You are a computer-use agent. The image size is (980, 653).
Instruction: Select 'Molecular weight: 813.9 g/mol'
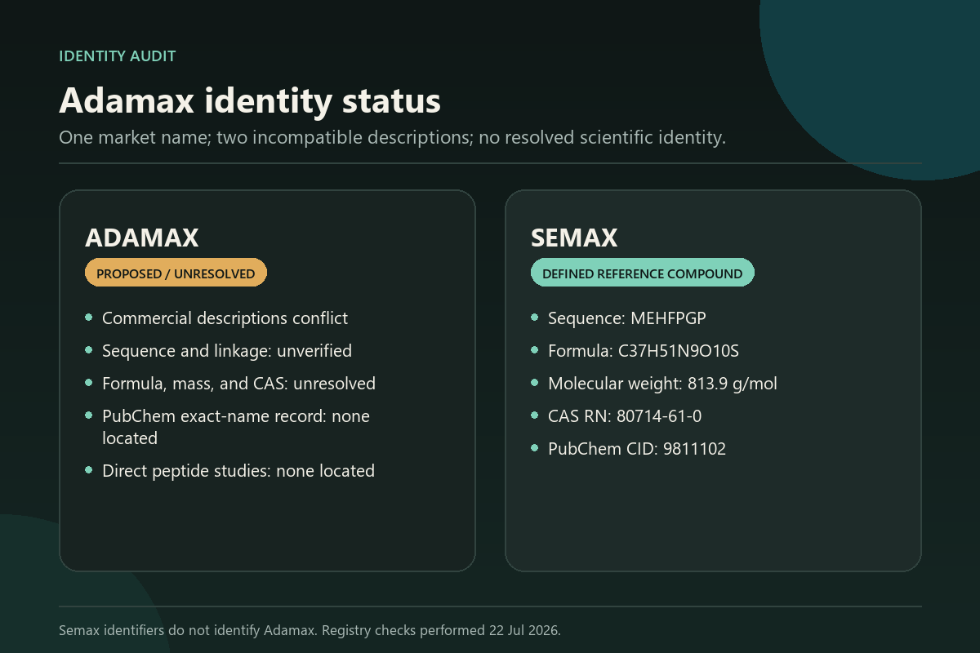tap(662, 384)
